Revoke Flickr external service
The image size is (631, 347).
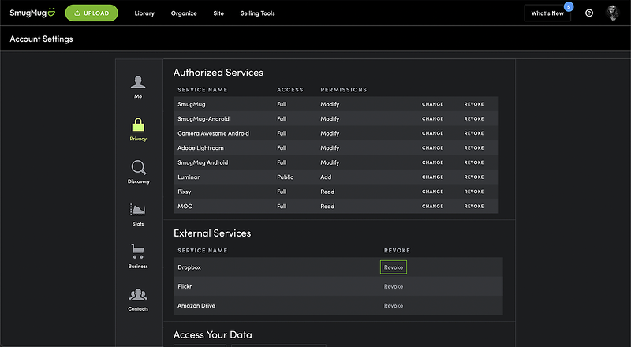[x=394, y=286]
